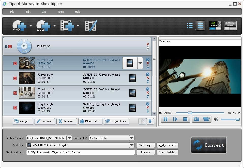Mute audio with speaker icon
The image size is (244, 168).
pos(216,119)
